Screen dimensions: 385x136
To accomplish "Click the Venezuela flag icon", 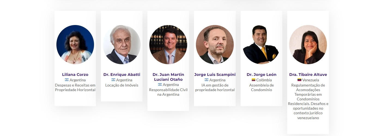I will coord(299,80).
